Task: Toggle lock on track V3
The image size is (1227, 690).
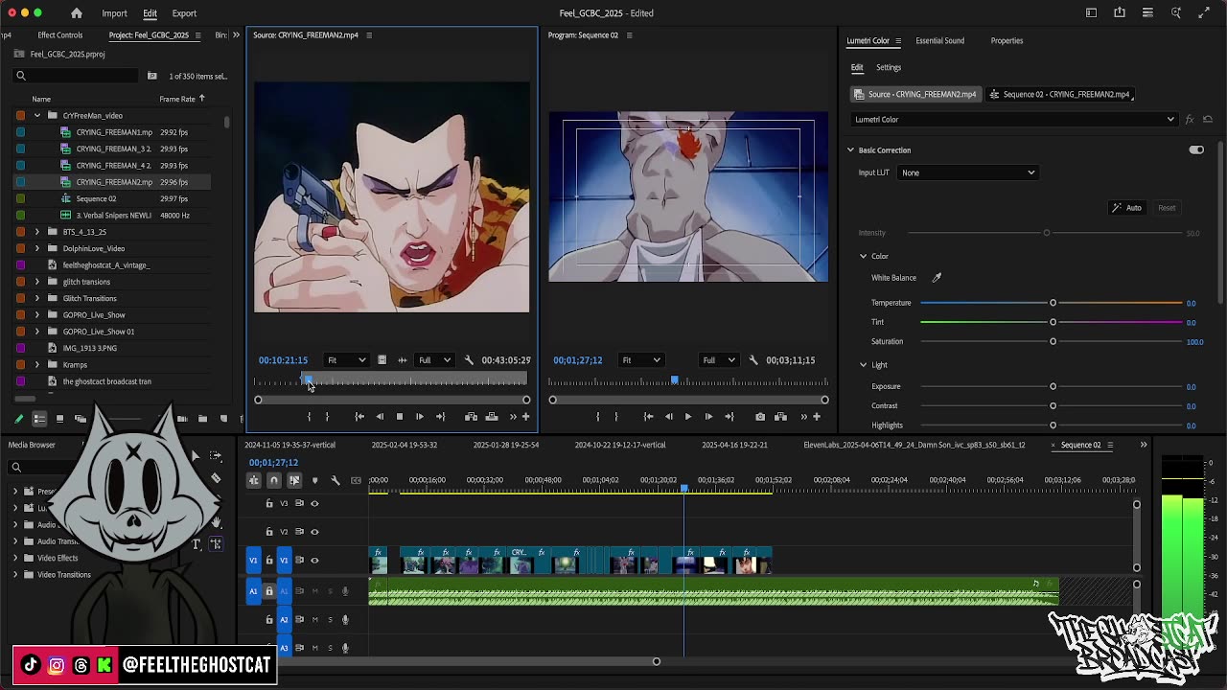Action: click(x=269, y=503)
